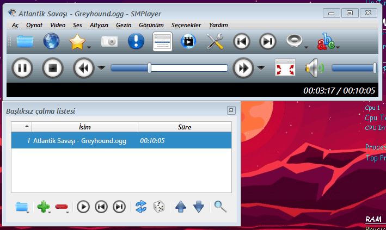Open preferences with the wrench and screwdriver icon
The image size is (386, 230).
click(215, 41)
